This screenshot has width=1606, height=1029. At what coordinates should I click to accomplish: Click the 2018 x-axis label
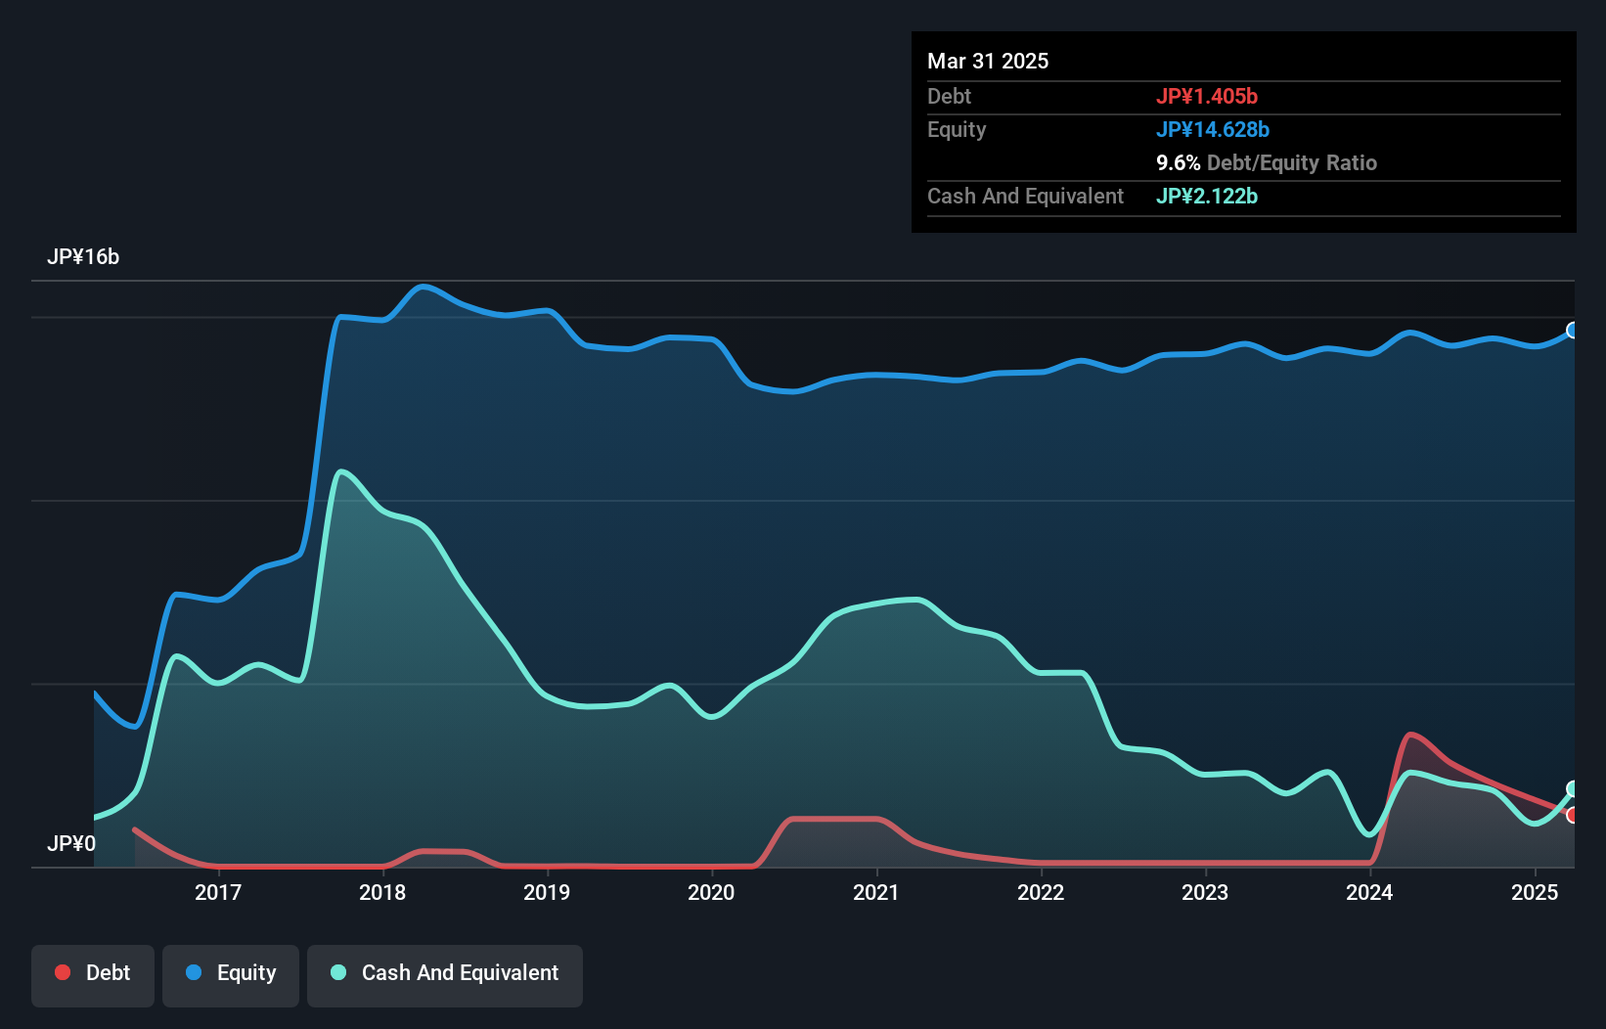(x=382, y=892)
